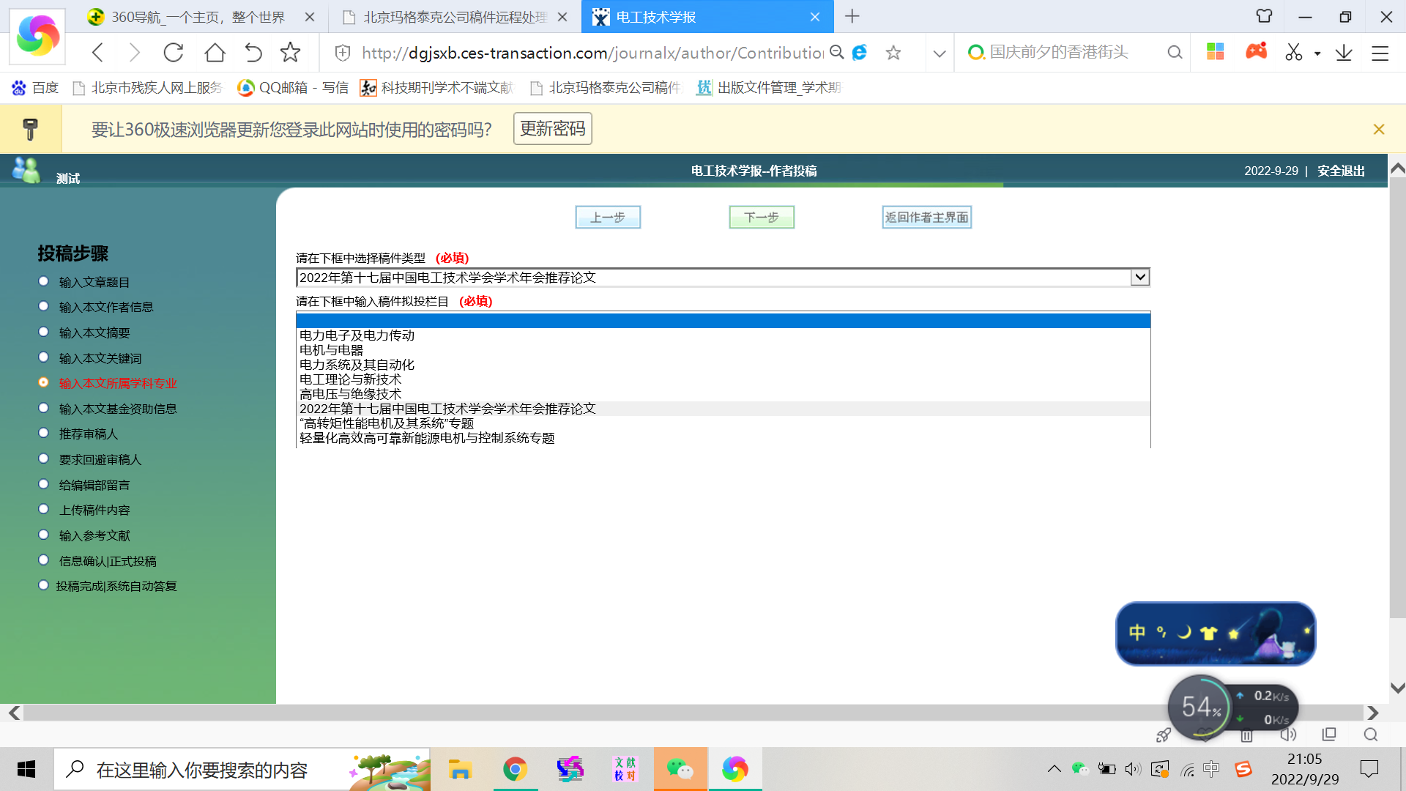
Task: Select the 上传稿件内容 step radio button
Action: click(x=43, y=509)
